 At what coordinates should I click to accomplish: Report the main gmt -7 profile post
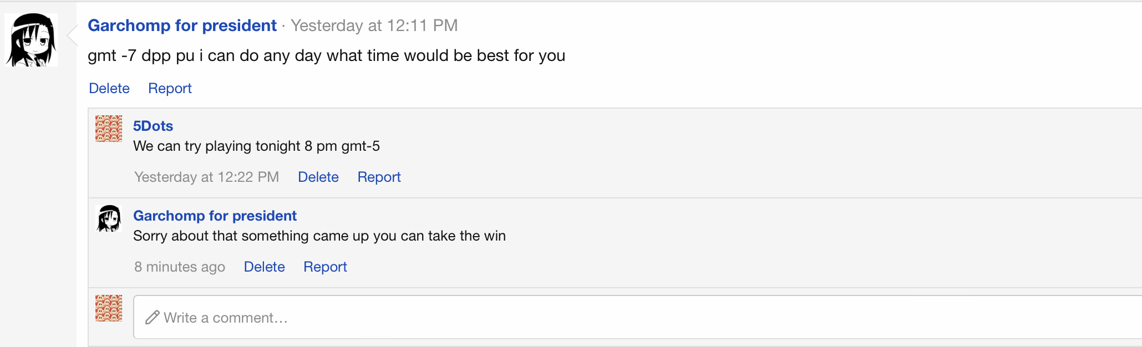coord(170,88)
